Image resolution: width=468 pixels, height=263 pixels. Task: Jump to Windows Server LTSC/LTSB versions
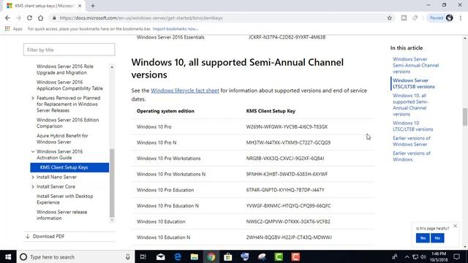tap(414, 83)
